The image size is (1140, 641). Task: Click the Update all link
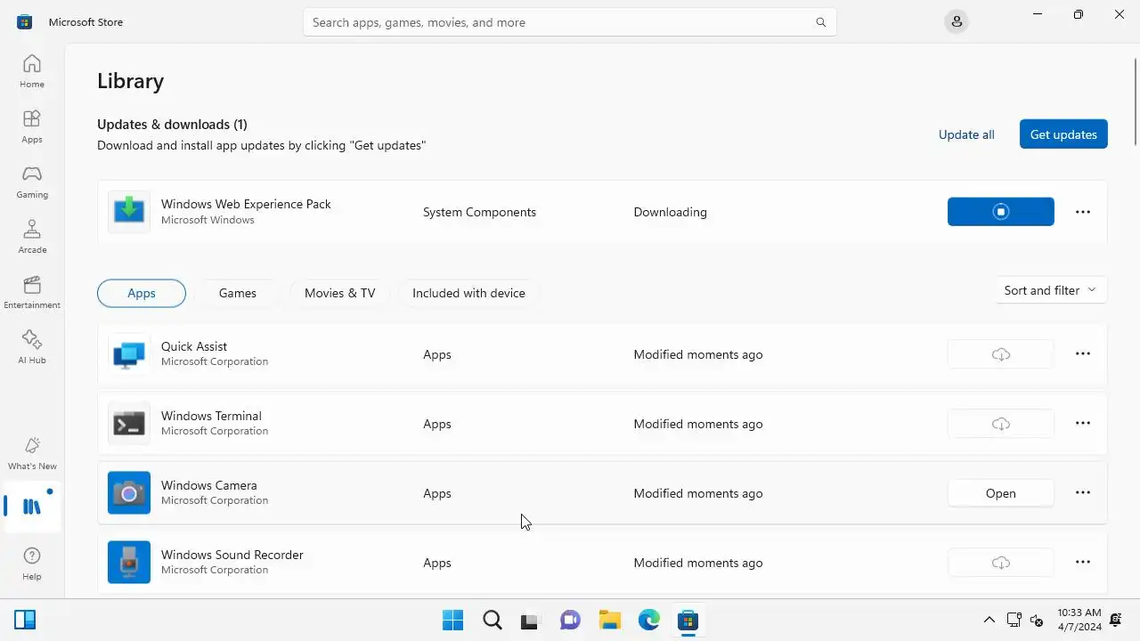click(966, 134)
